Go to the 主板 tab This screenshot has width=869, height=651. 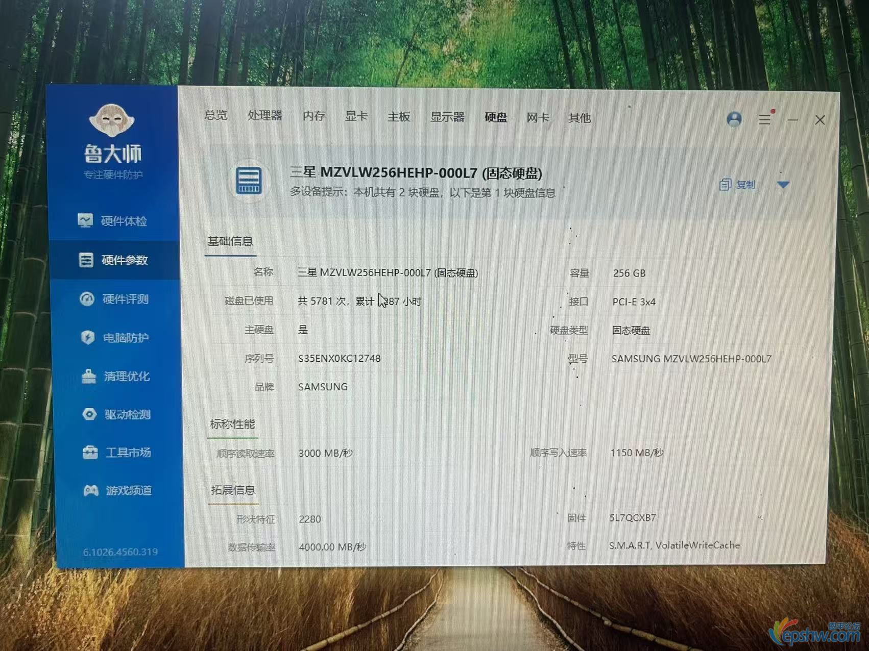tap(399, 117)
